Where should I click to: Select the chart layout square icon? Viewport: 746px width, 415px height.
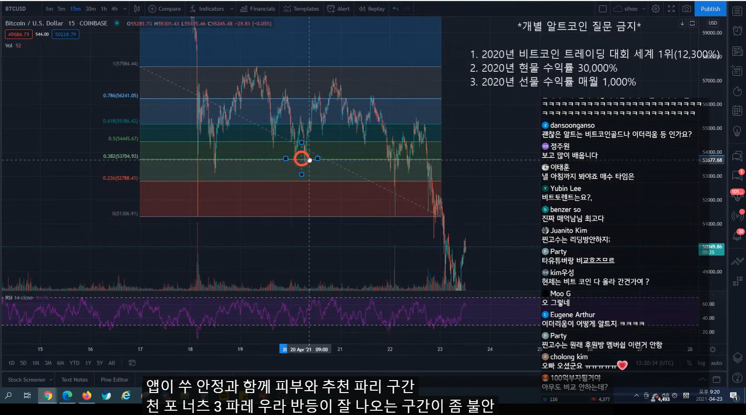pos(603,9)
